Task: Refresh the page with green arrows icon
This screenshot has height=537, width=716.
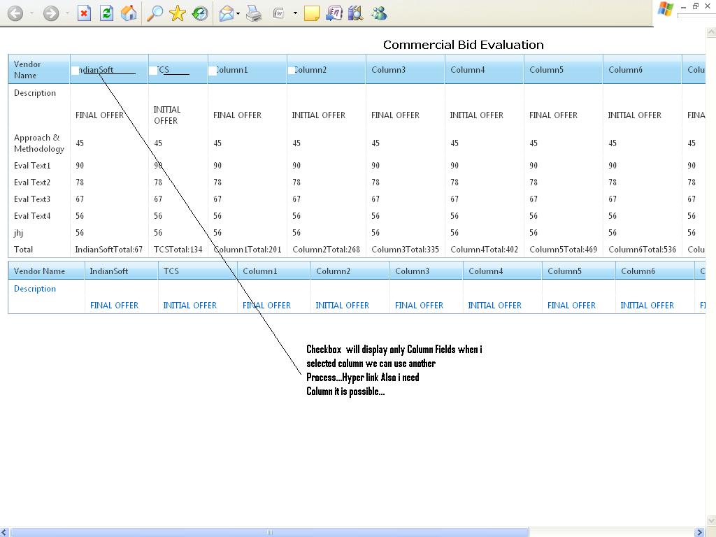Action: 106,13
